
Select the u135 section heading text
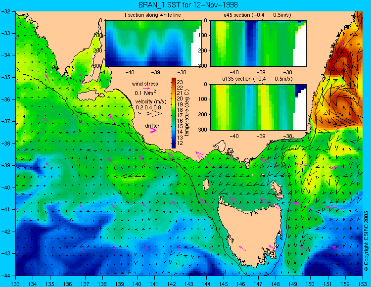(257, 79)
